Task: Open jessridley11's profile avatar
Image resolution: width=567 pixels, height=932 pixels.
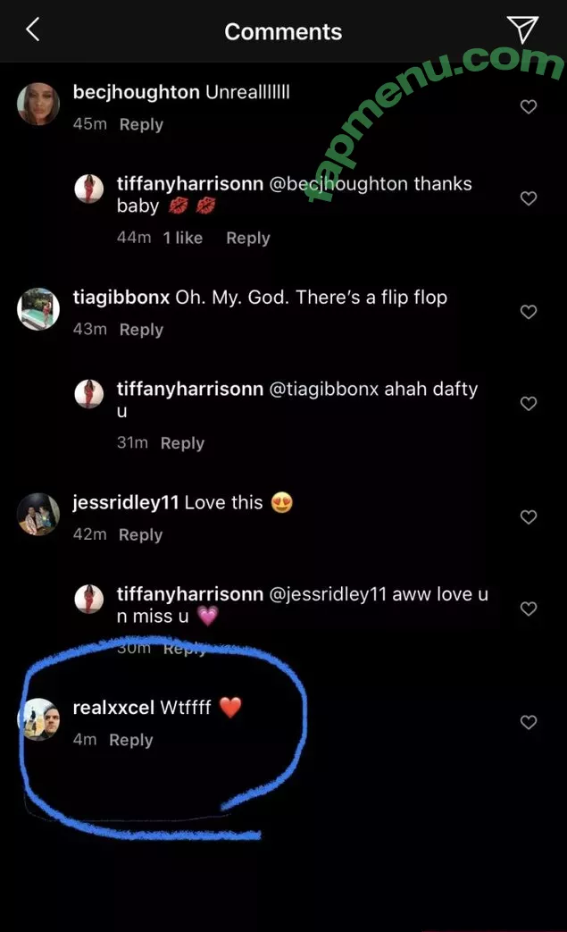Action: point(38,514)
